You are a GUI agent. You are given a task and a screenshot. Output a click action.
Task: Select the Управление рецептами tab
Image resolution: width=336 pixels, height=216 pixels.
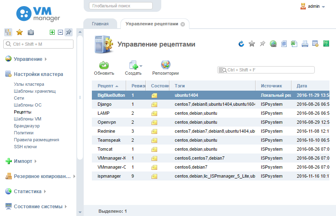click(152, 24)
